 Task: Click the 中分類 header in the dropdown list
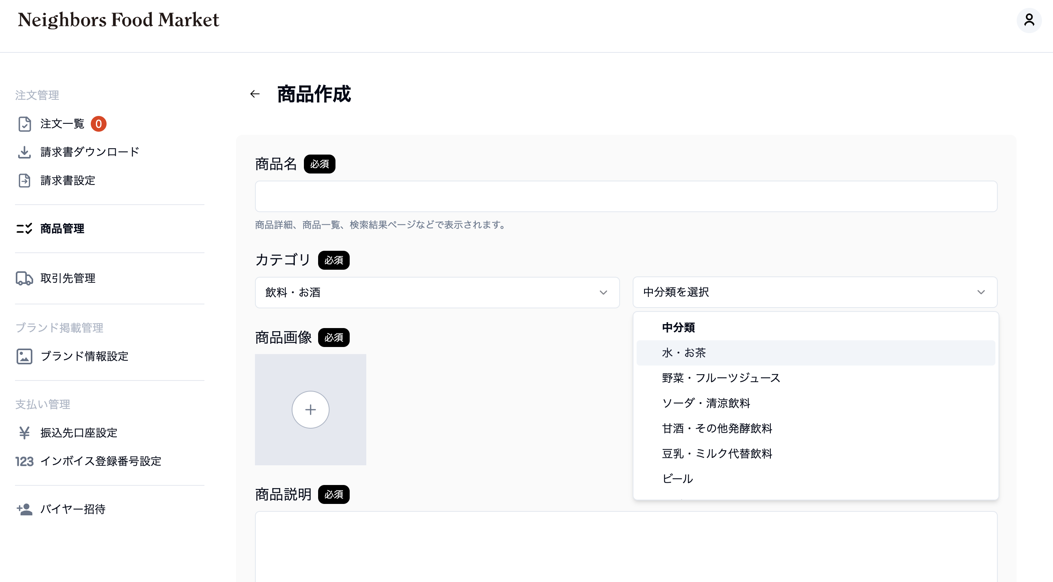[x=678, y=328]
